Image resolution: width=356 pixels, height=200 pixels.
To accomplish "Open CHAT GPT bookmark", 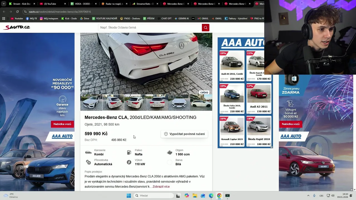I will click(x=164, y=19).
